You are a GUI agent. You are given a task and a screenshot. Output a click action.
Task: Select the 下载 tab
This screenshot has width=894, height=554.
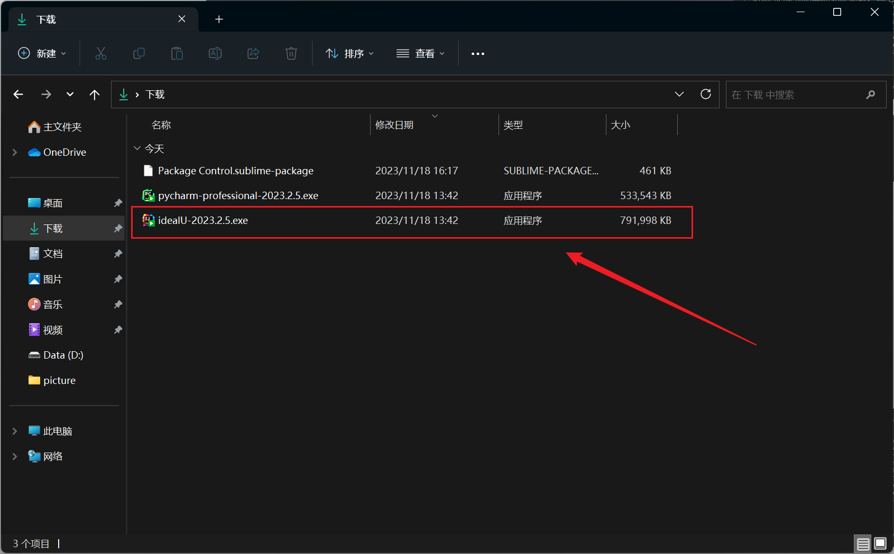(103, 20)
